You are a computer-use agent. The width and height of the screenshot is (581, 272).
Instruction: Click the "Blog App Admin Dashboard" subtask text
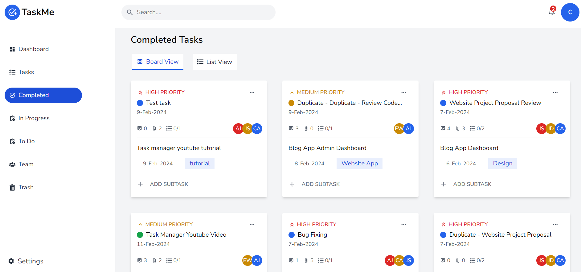(x=327, y=148)
